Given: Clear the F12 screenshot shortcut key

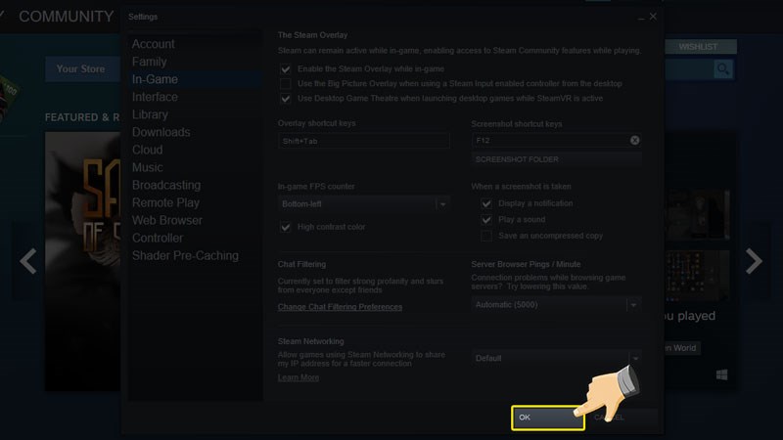Looking at the screenshot, I should (634, 140).
